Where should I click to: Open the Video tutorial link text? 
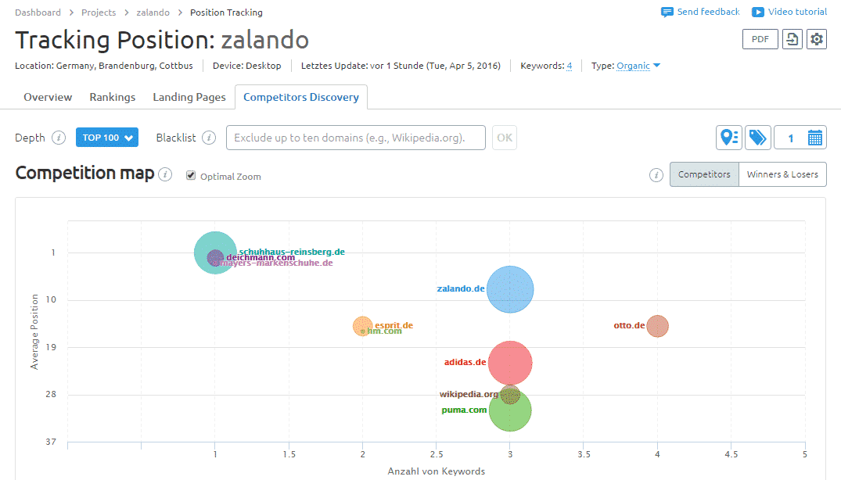(797, 12)
